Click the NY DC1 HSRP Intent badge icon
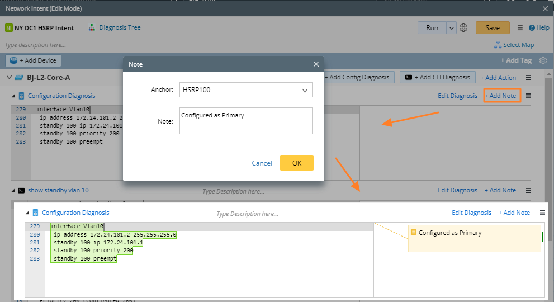 tap(9, 27)
